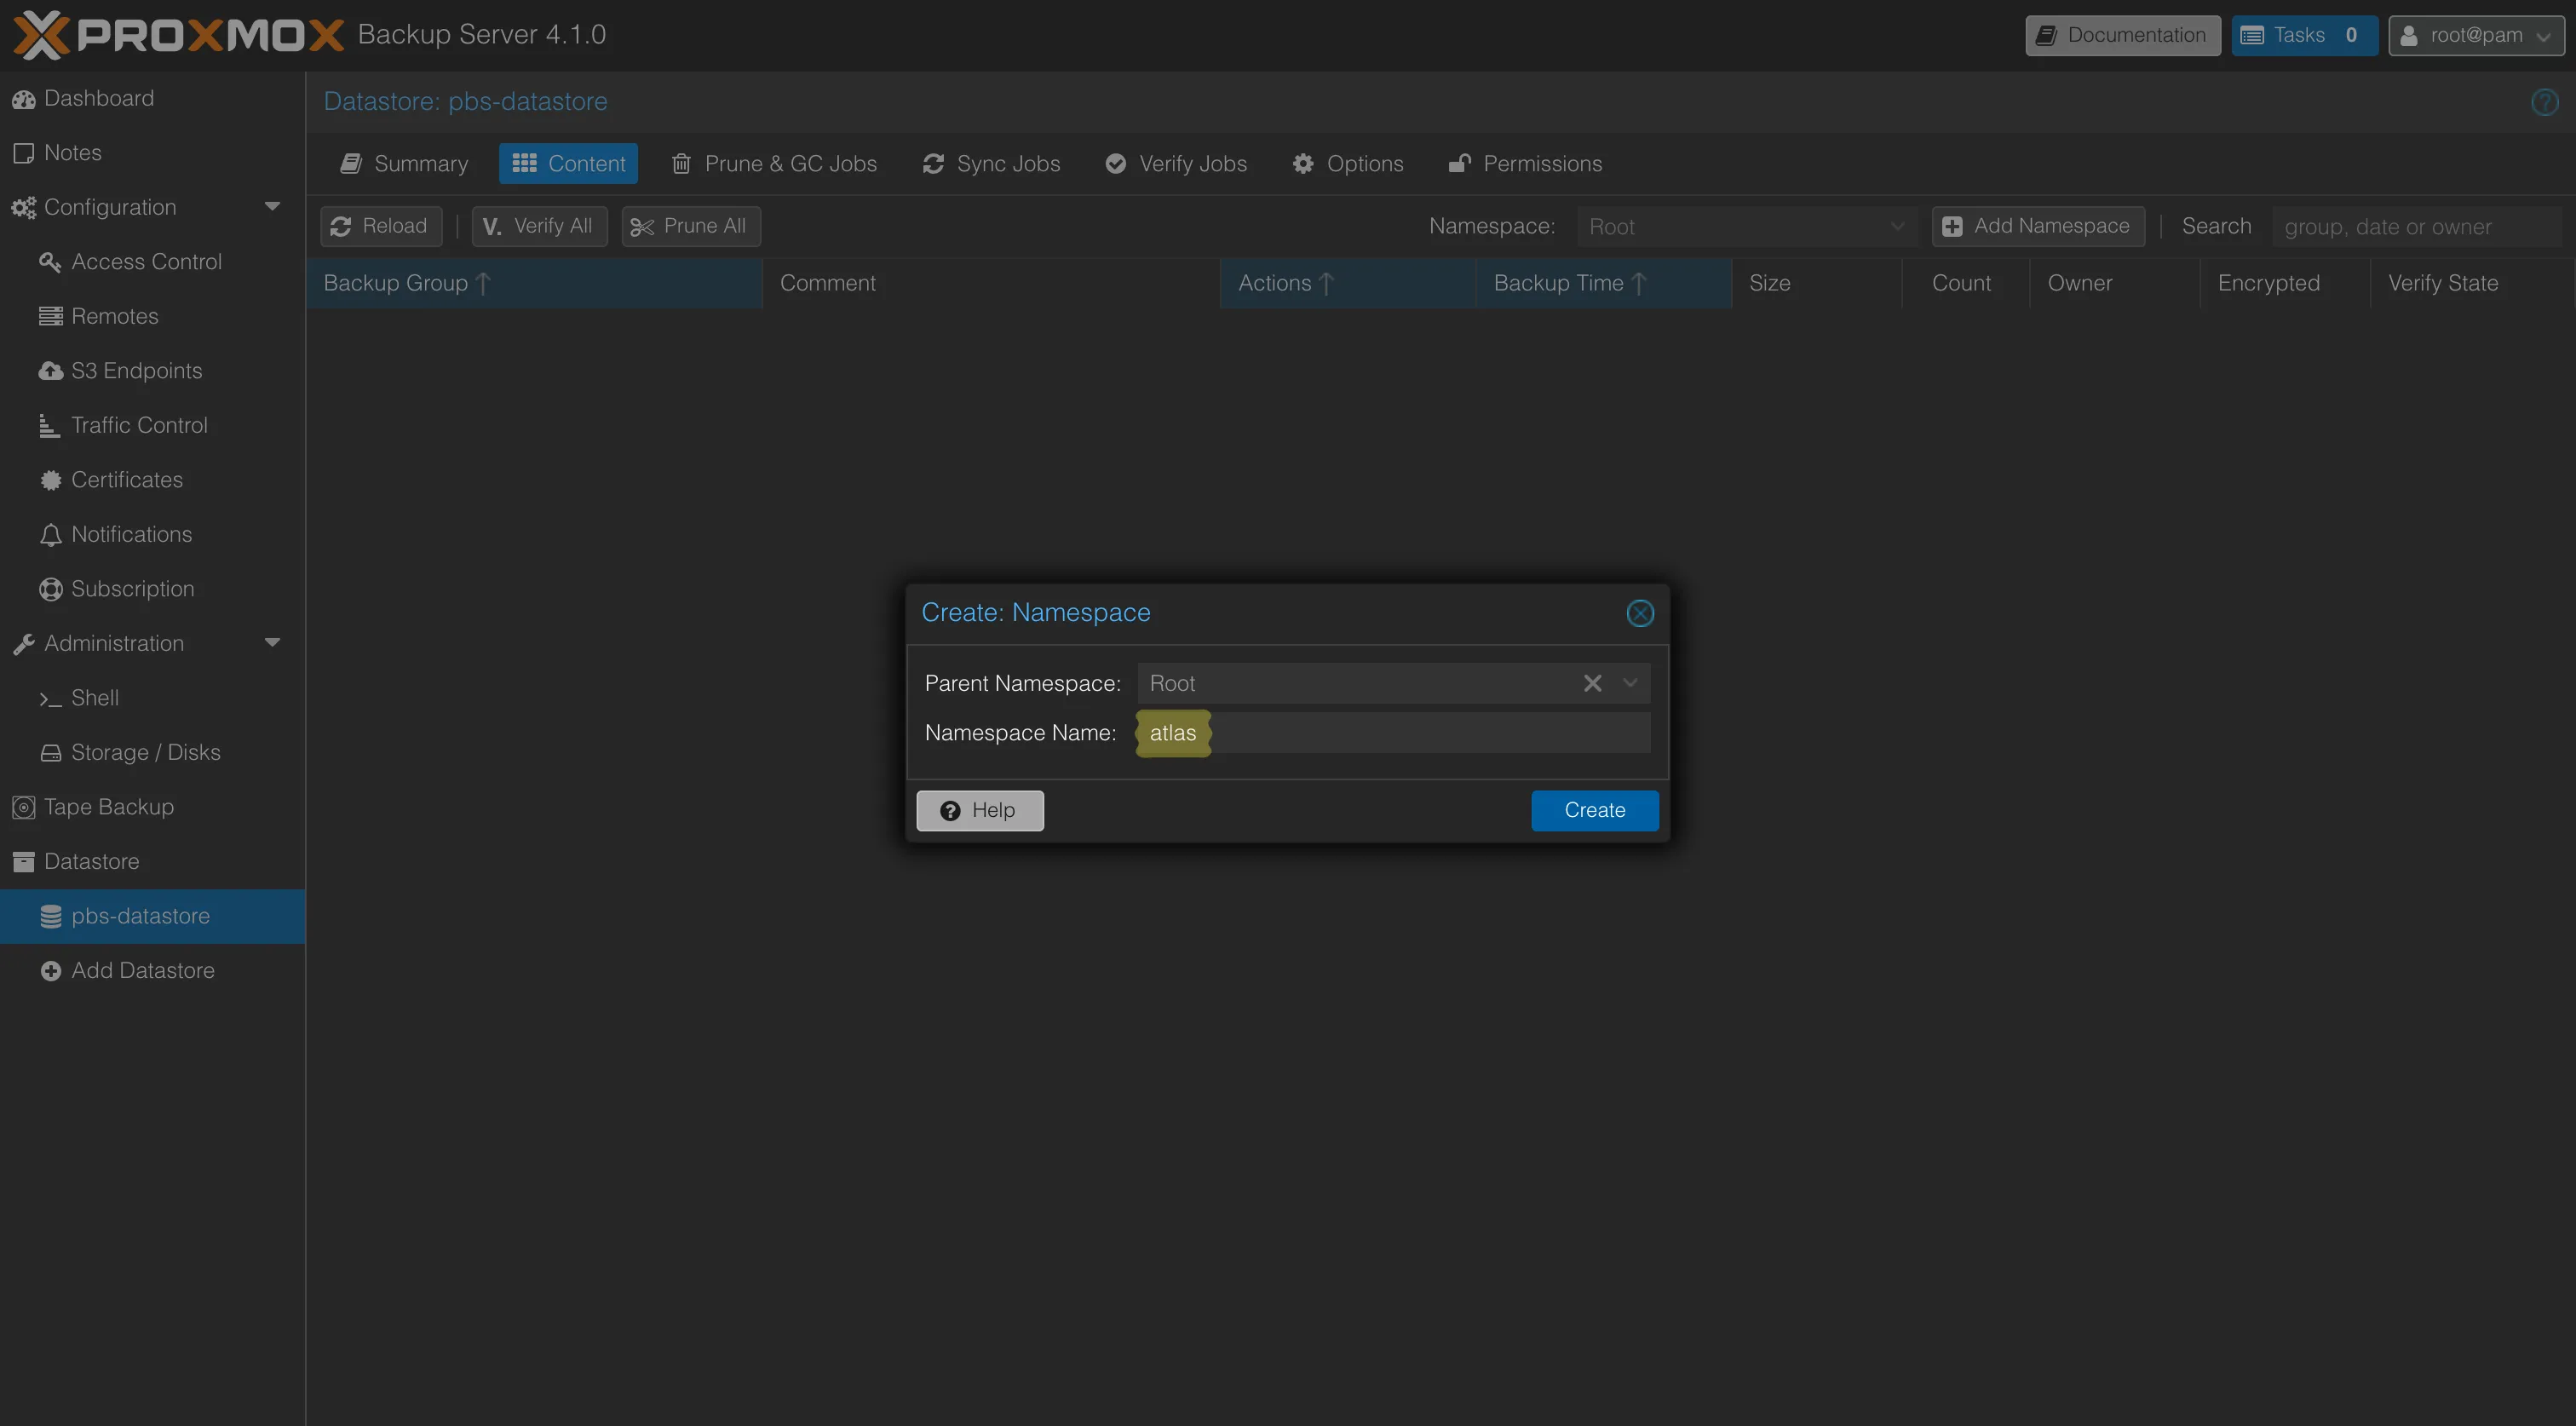Viewport: 2576px width, 1426px height.
Task: Collapse the Administration section arrow
Action: pyautogui.click(x=272, y=643)
